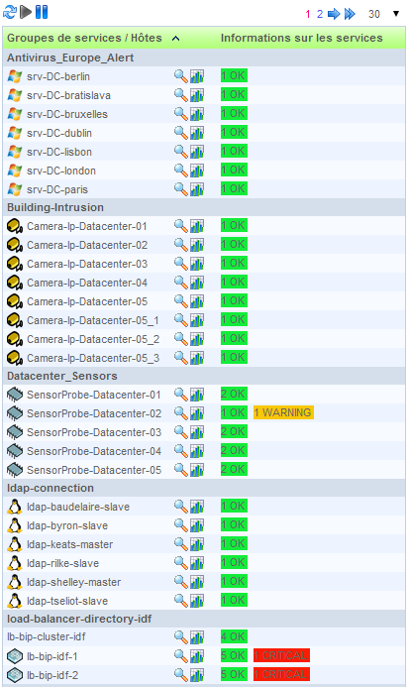Open magnifier details for Camera-Ip-Datacenter-03
Image resolution: width=408 pixels, height=687 pixels.
181,264
